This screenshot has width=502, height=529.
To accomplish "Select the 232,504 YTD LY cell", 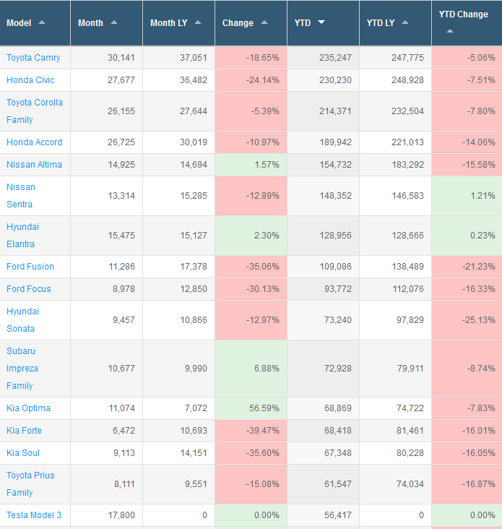I will coord(396,111).
